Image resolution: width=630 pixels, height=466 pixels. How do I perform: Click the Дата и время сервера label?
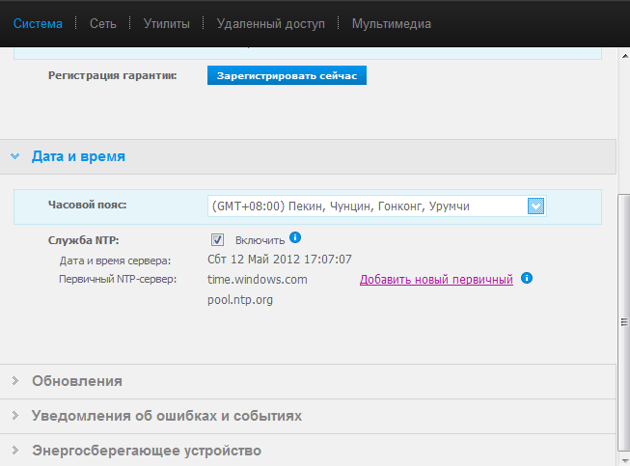coord(116,260)
